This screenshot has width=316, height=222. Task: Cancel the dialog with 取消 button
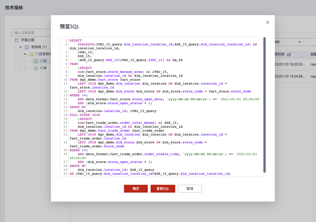pos(190,188)
